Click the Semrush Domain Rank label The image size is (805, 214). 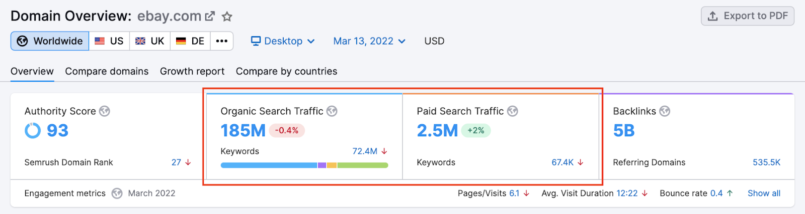(x=68, y=162)
